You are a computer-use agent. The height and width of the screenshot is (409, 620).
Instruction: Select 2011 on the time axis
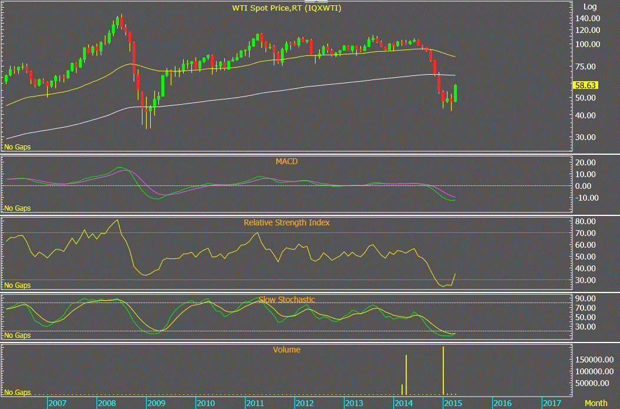point(255,403)
